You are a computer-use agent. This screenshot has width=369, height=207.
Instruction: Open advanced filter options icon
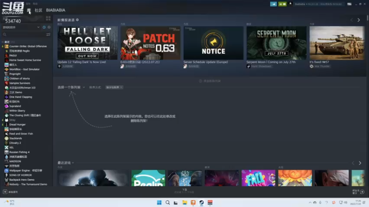[48, 34]
